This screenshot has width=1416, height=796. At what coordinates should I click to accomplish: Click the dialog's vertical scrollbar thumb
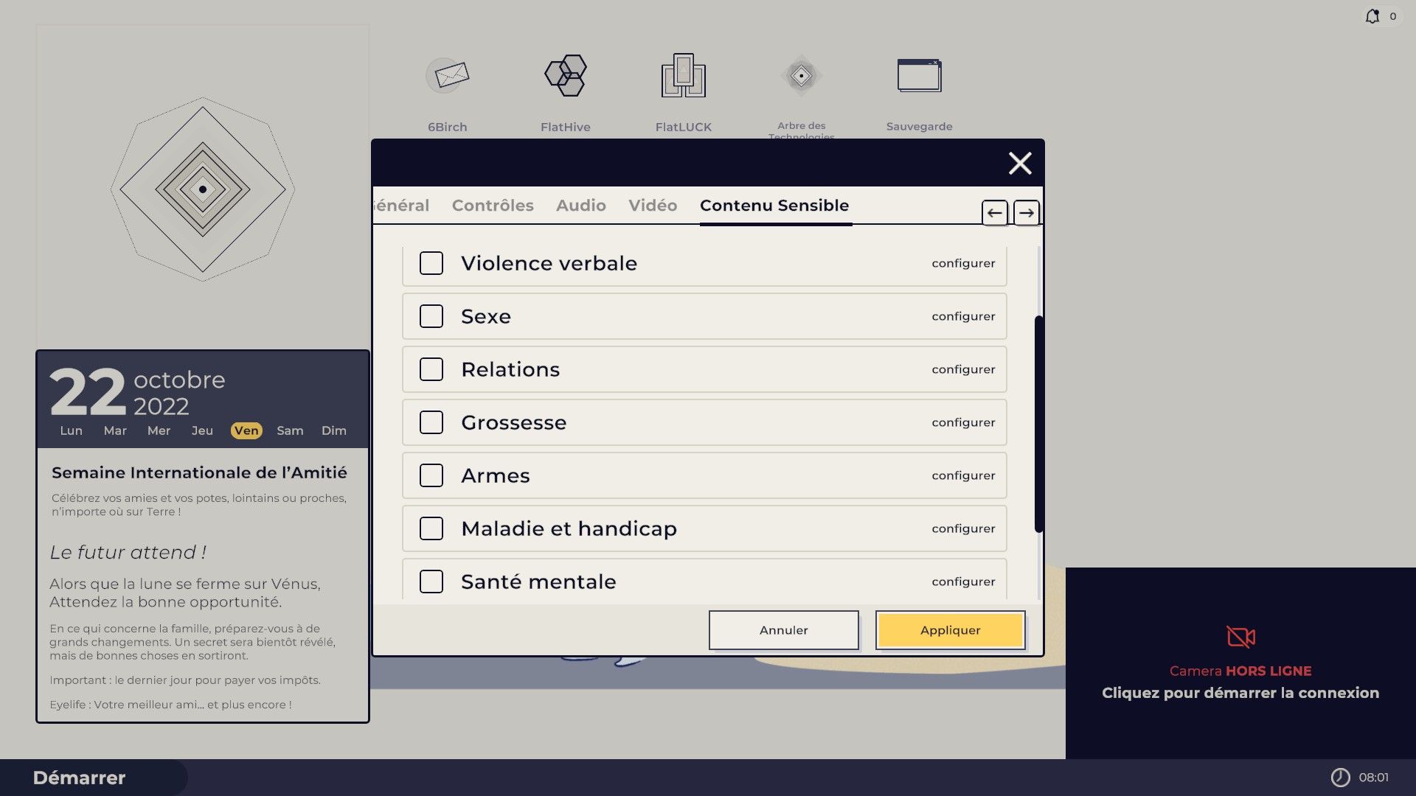(x=1039, y=424)
